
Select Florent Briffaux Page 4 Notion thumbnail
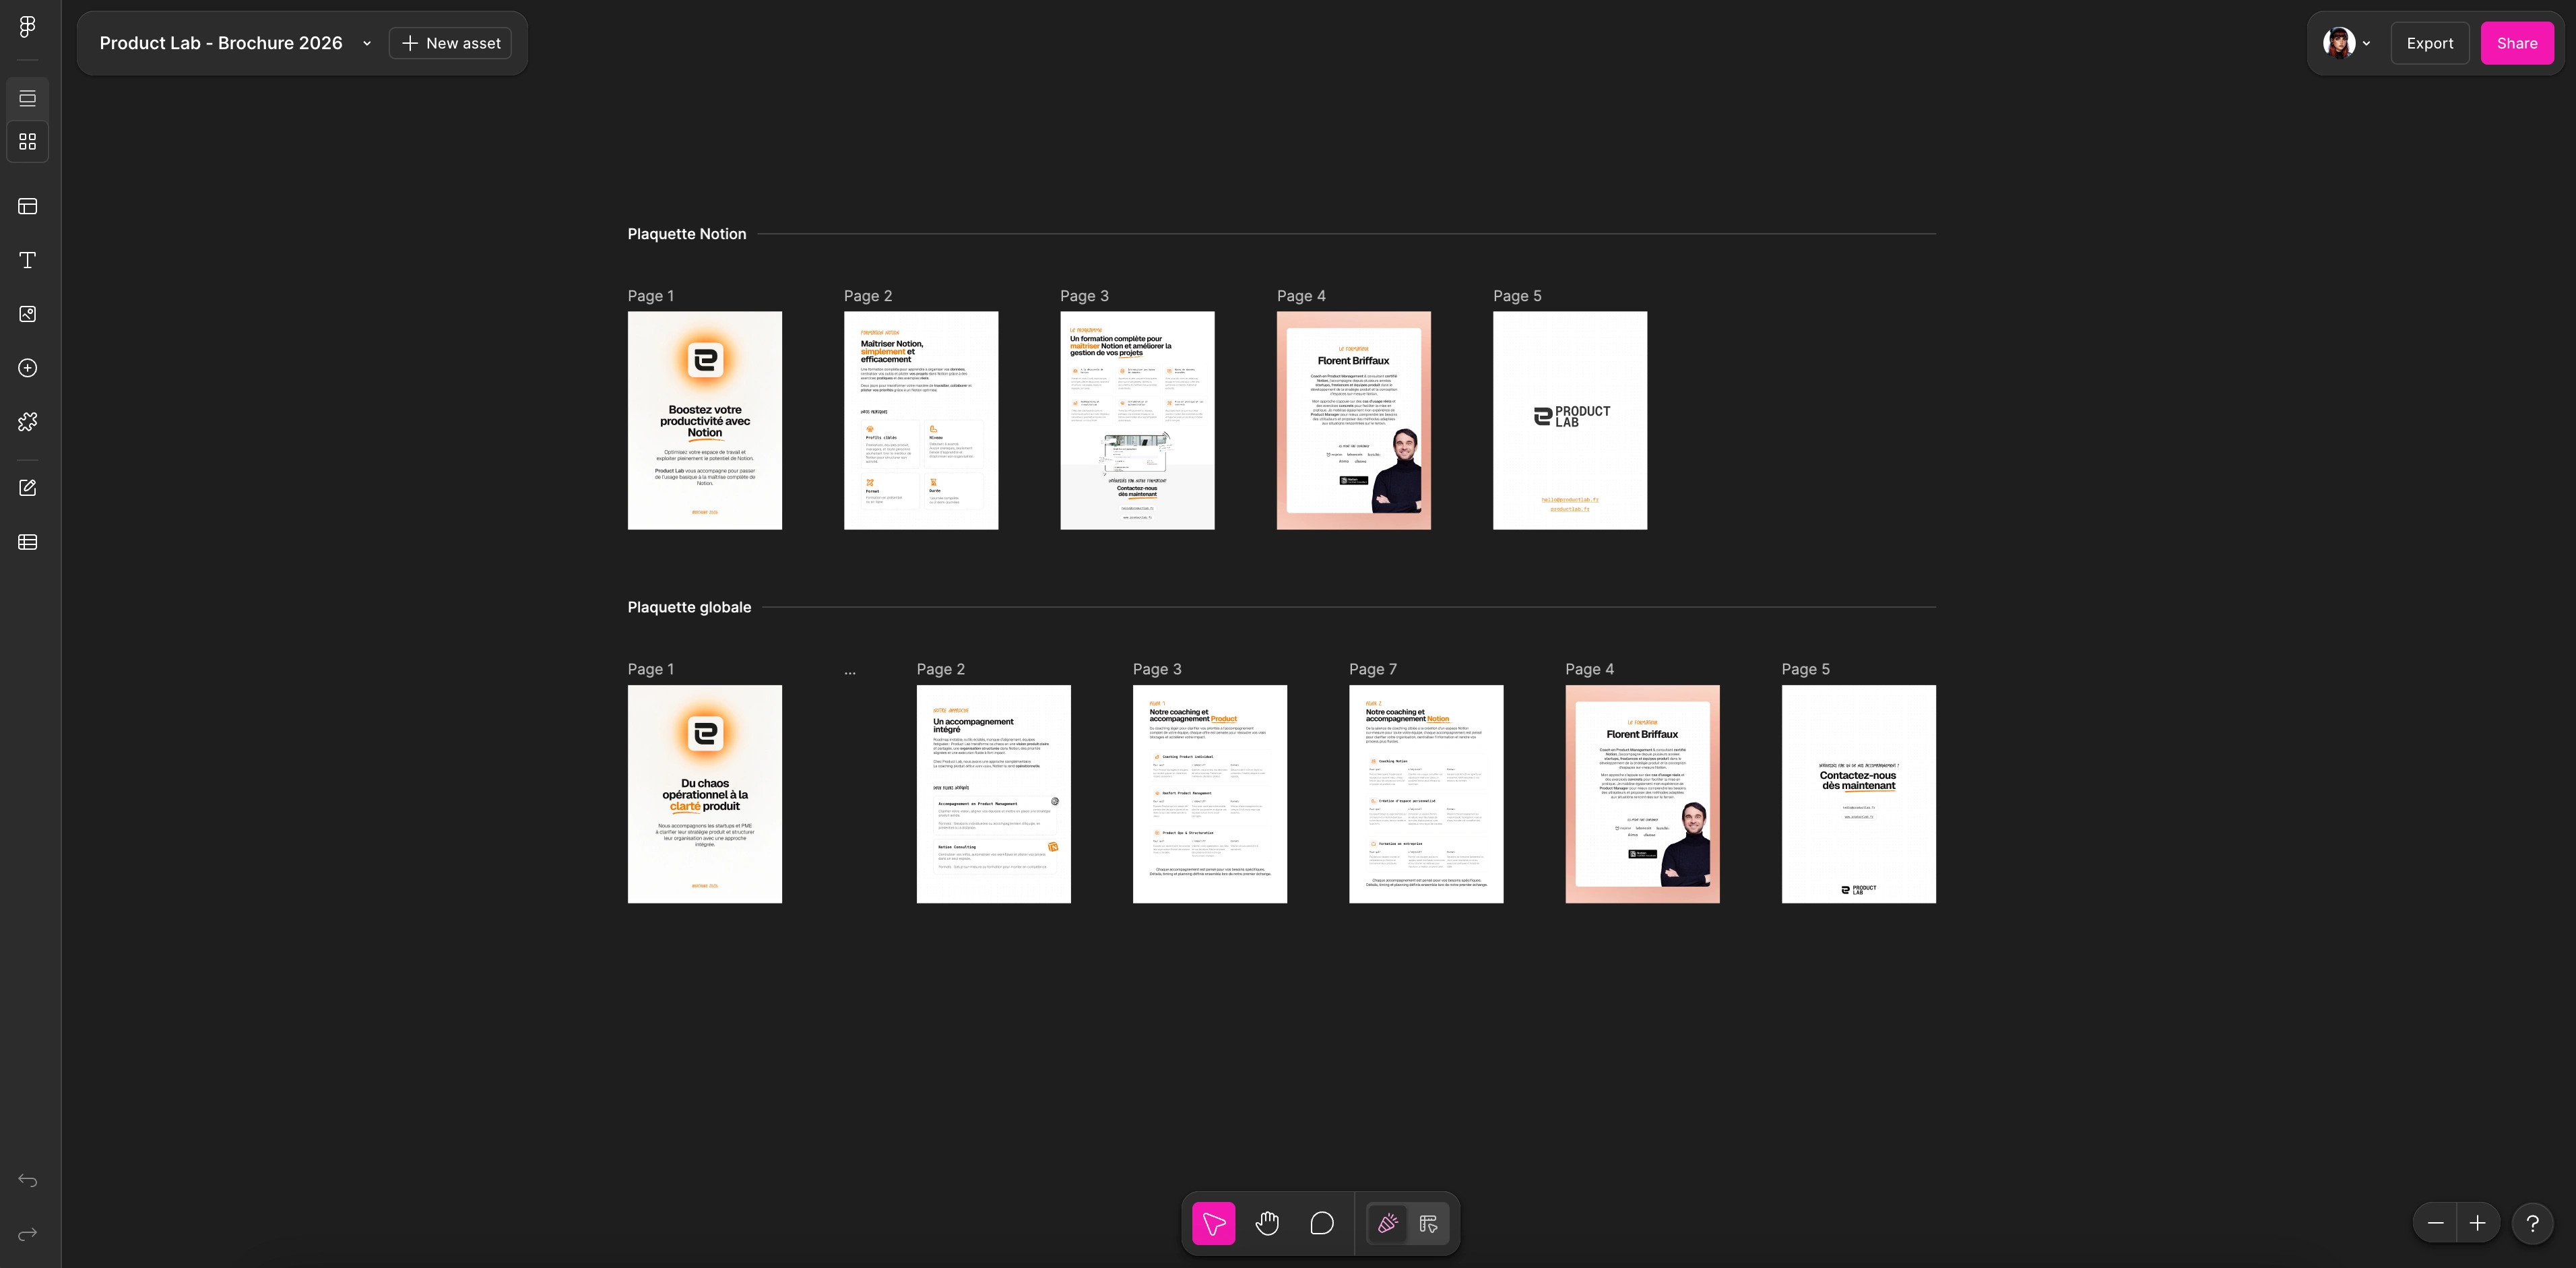point(1353,420)
